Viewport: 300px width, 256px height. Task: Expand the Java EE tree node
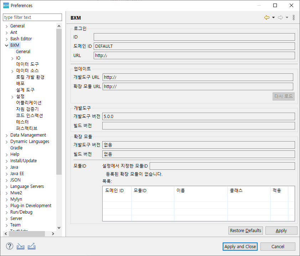pyautogui.click(x=6, y=174)
